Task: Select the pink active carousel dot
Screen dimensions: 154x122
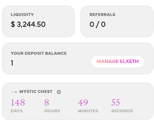Action: (16, 92)
